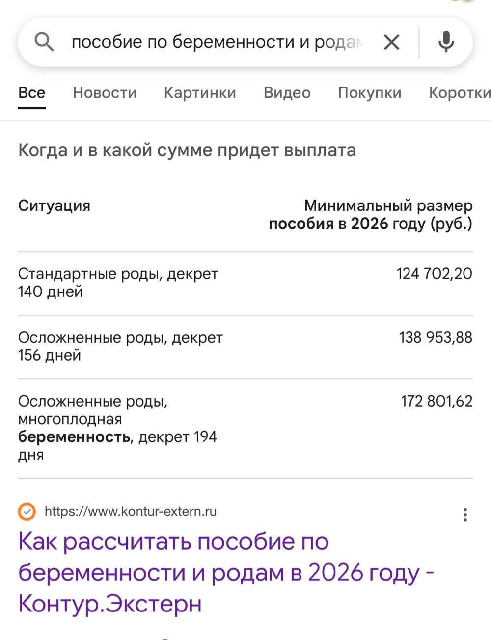Open the Контур.Экстерн result title link
491x640 pixels.
tap(226, 572)
